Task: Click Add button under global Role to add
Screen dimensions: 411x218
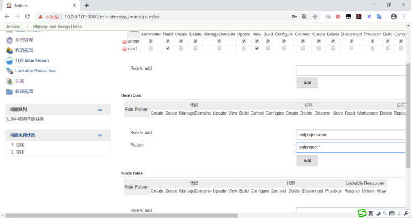Action: (x=307, y=82)
